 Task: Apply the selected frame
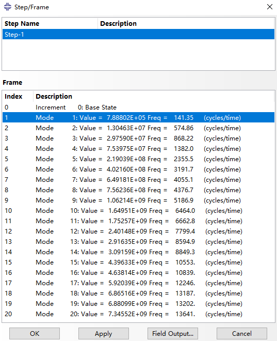click(x=104, y=333)
